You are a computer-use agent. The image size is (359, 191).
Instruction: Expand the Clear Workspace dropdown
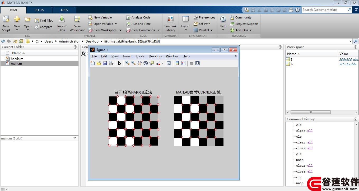[x=120, y=30]
